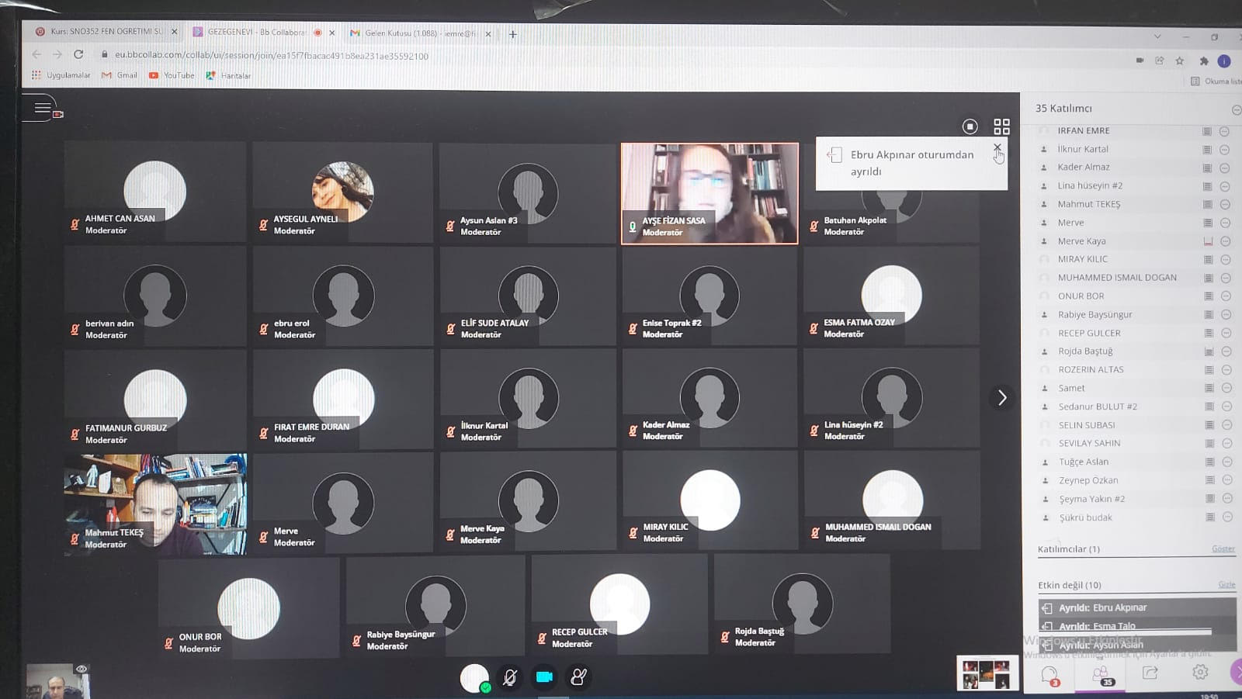Reload the page in browser
1242x699 pixels.
[78, 54]
